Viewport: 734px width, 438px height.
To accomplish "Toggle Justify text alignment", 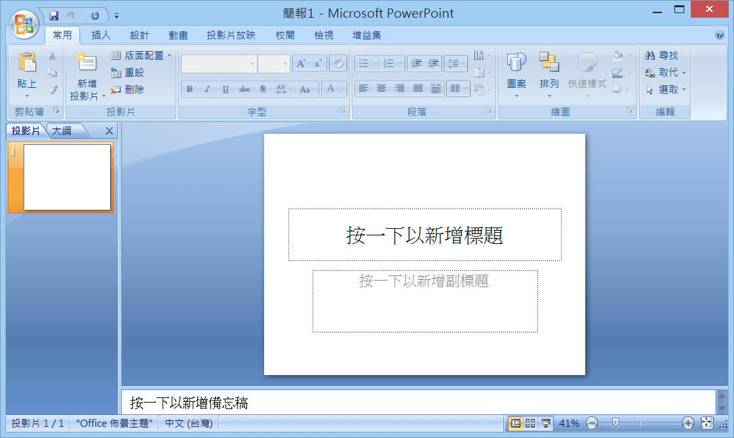I will (x=418, y=89).
